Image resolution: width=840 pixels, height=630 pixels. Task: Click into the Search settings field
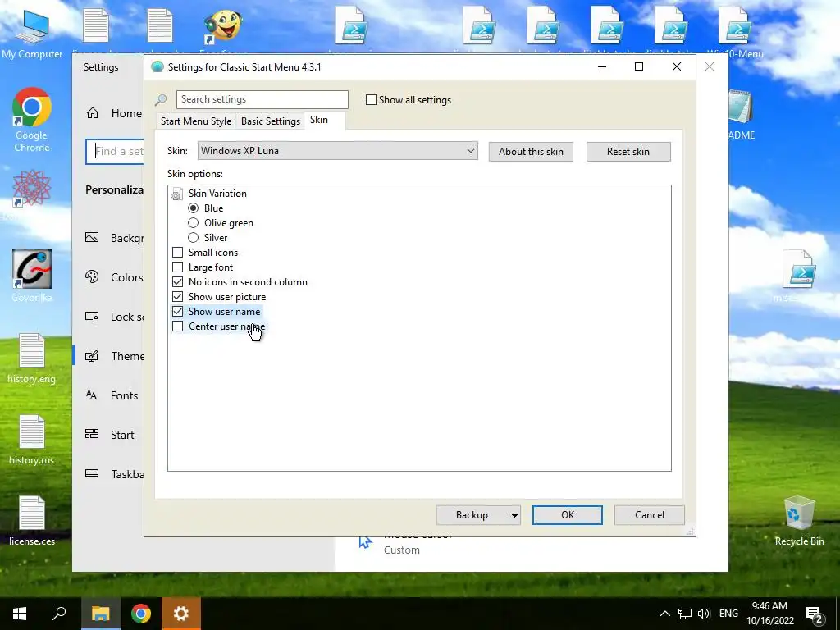point(262,99)
